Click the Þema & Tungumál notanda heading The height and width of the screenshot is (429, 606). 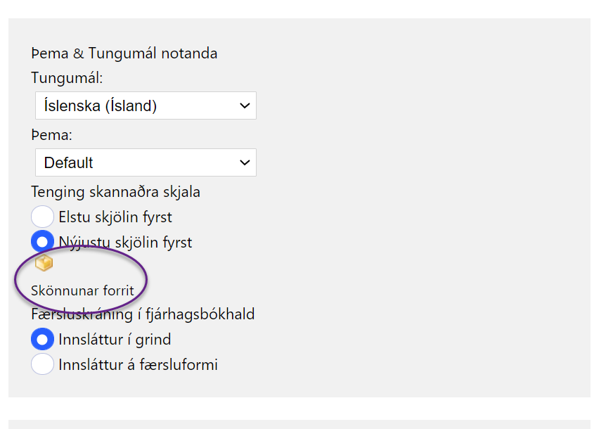(124, 53)
